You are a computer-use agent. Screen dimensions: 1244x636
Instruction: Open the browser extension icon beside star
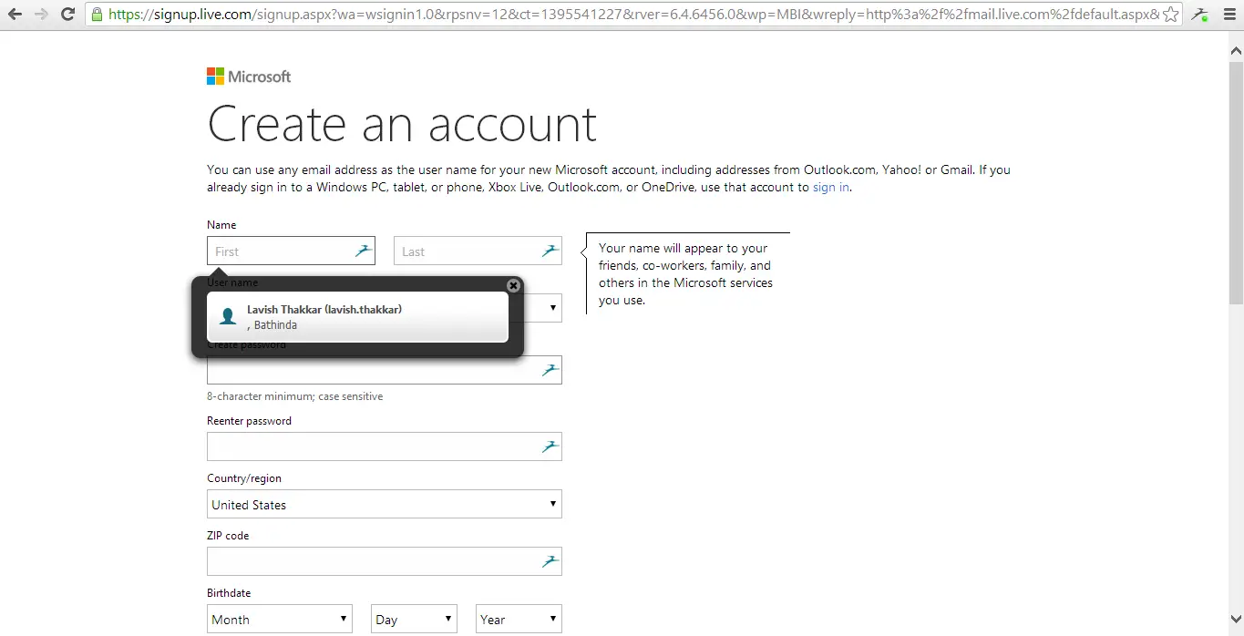[x=1201, y=15]
